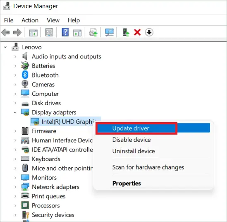Expand the Computer category chevron
The height and width of the screenshot is (222, 227).
[15, 94]
